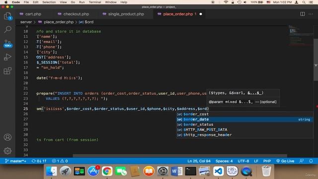The width and height of the screenshot is (318, 179).
Task: Choose $HTTP_RAW_POST_DATA suggestion
Action: pos(244,129)
